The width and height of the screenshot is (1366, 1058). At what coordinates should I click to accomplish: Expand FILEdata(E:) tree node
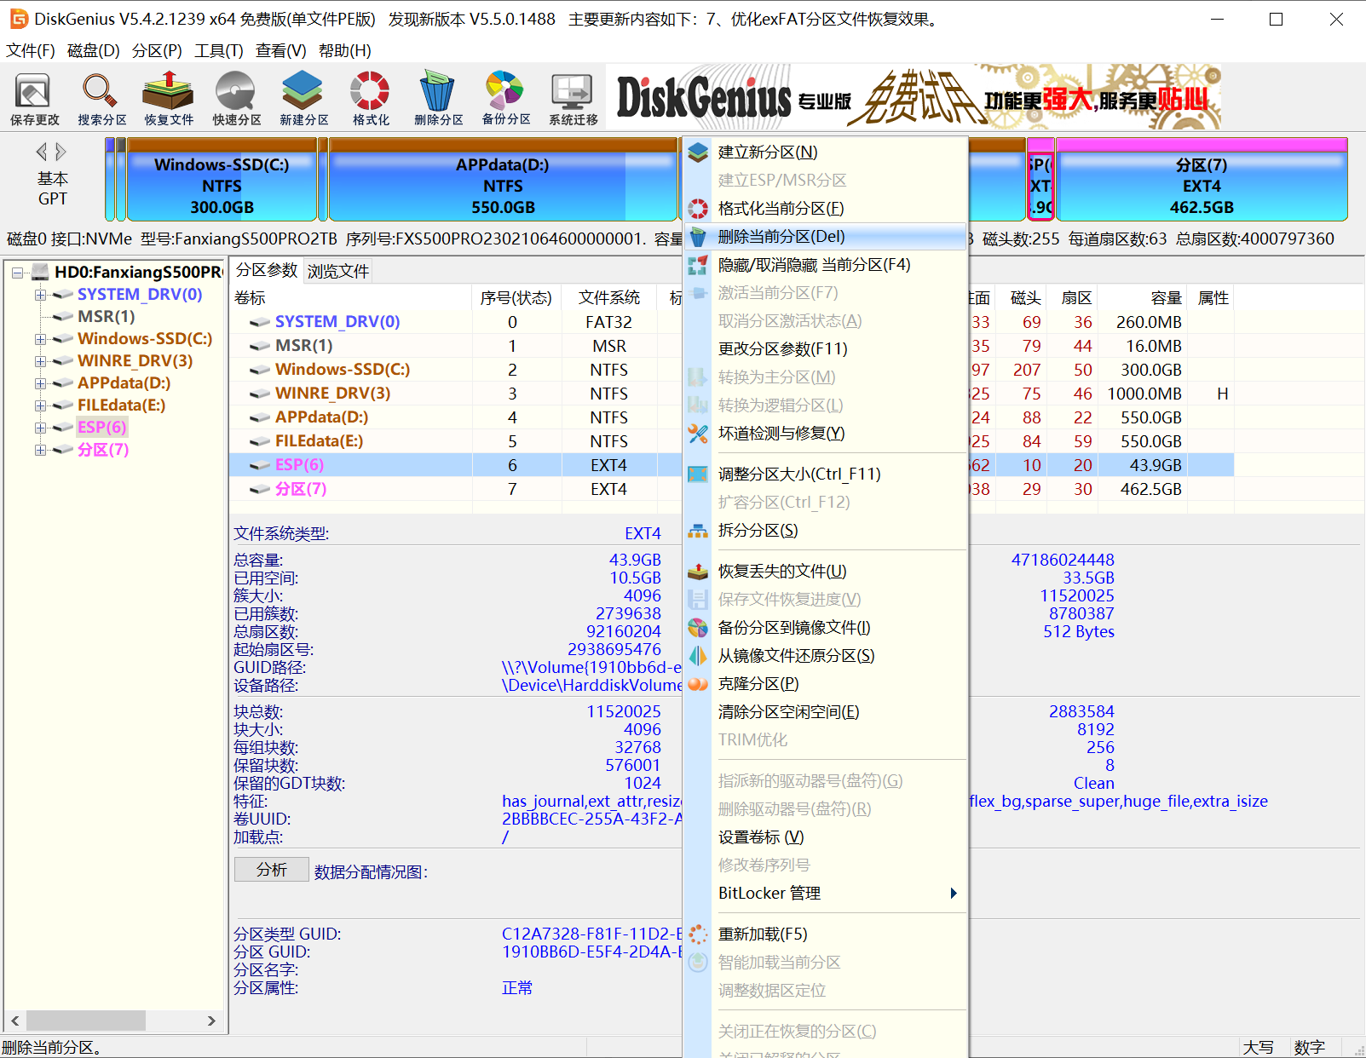click(40, 405)
